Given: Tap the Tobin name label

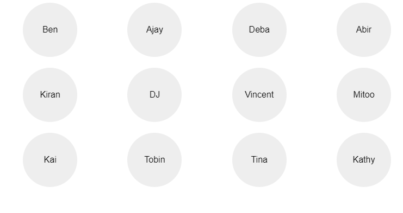Looking at the screenshot, I should pyautogui.click(x=154, y=159).
